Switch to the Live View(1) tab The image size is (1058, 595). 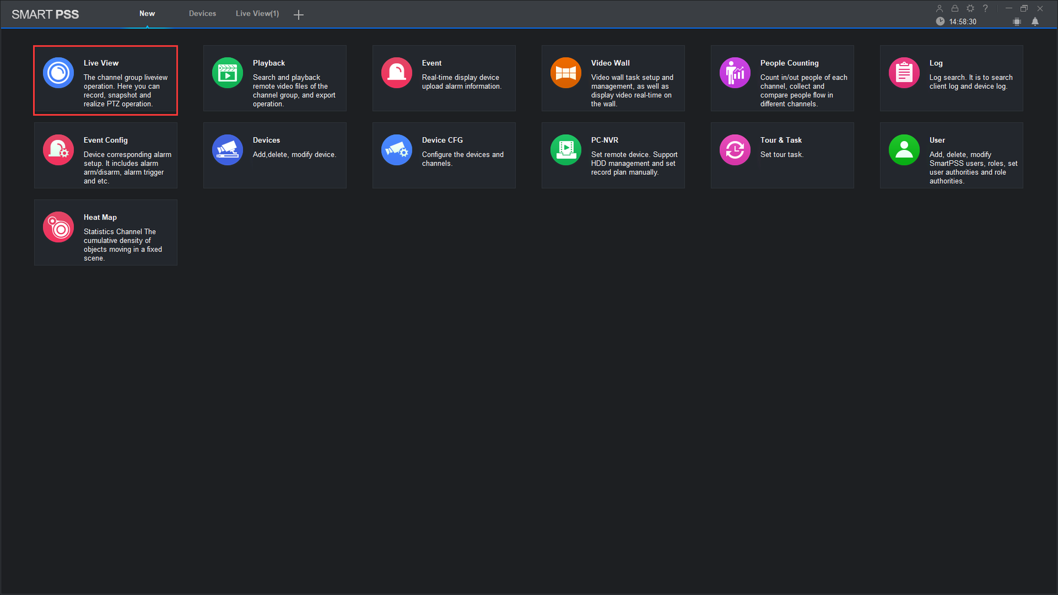click(x=257, y=13)
